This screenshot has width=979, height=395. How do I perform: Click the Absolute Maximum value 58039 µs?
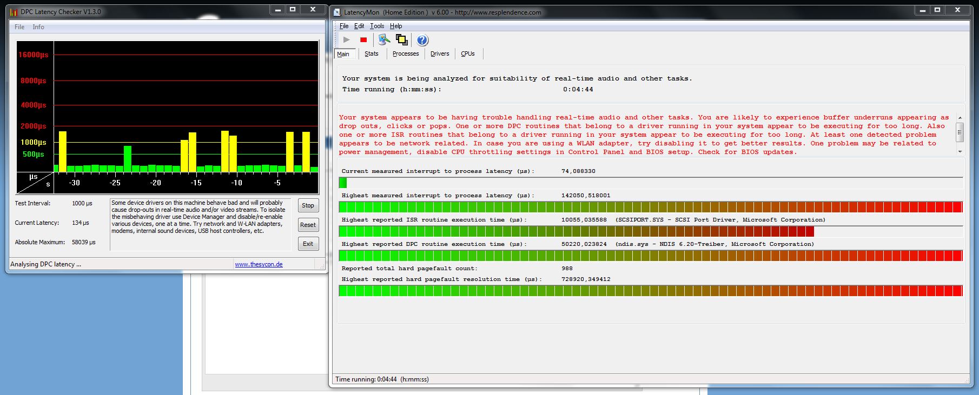coord(84,242)
